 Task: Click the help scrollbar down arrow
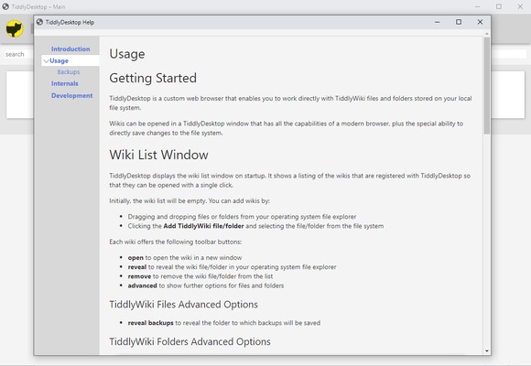click(x=487, y=351)
